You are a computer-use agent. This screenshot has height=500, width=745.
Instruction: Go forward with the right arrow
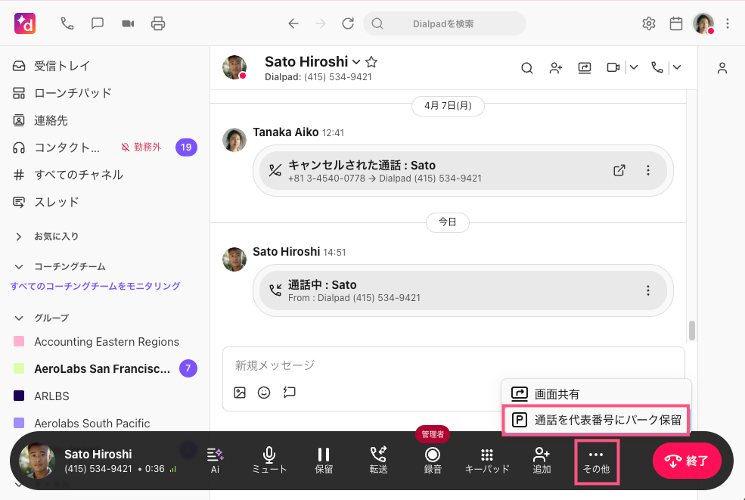[x=321, y=23]
